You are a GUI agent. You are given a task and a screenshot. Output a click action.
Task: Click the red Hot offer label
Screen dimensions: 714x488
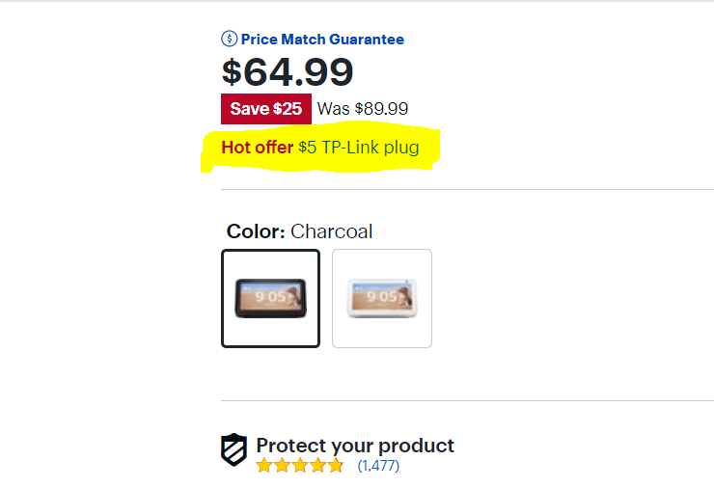[257, 148]
